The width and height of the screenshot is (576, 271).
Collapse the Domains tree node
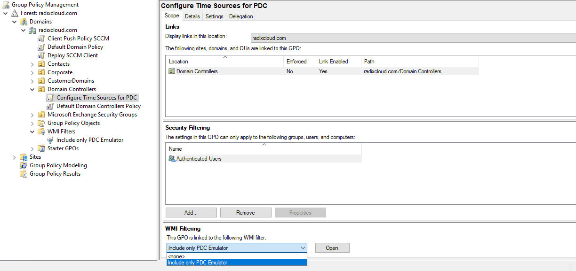click(14, 21)
